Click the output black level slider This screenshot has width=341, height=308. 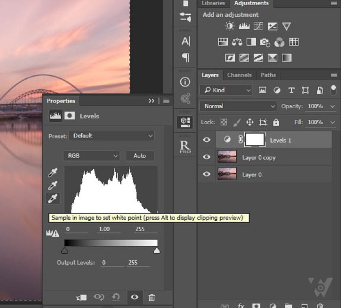click(x=65, y=251)
